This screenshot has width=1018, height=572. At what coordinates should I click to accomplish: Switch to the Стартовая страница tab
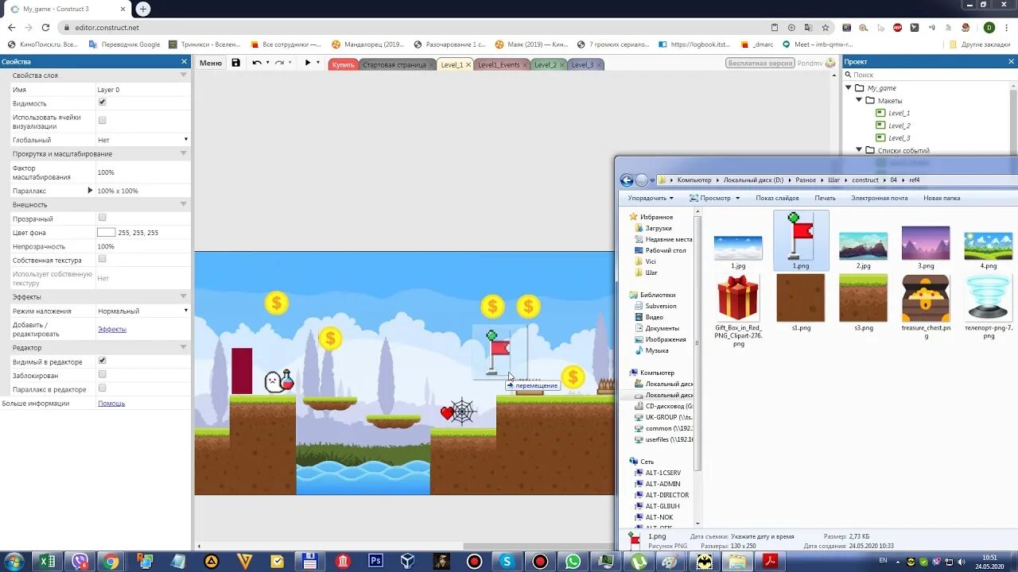point(394,64)
